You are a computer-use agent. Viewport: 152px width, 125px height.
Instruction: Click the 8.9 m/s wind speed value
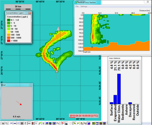click(17, 117)
